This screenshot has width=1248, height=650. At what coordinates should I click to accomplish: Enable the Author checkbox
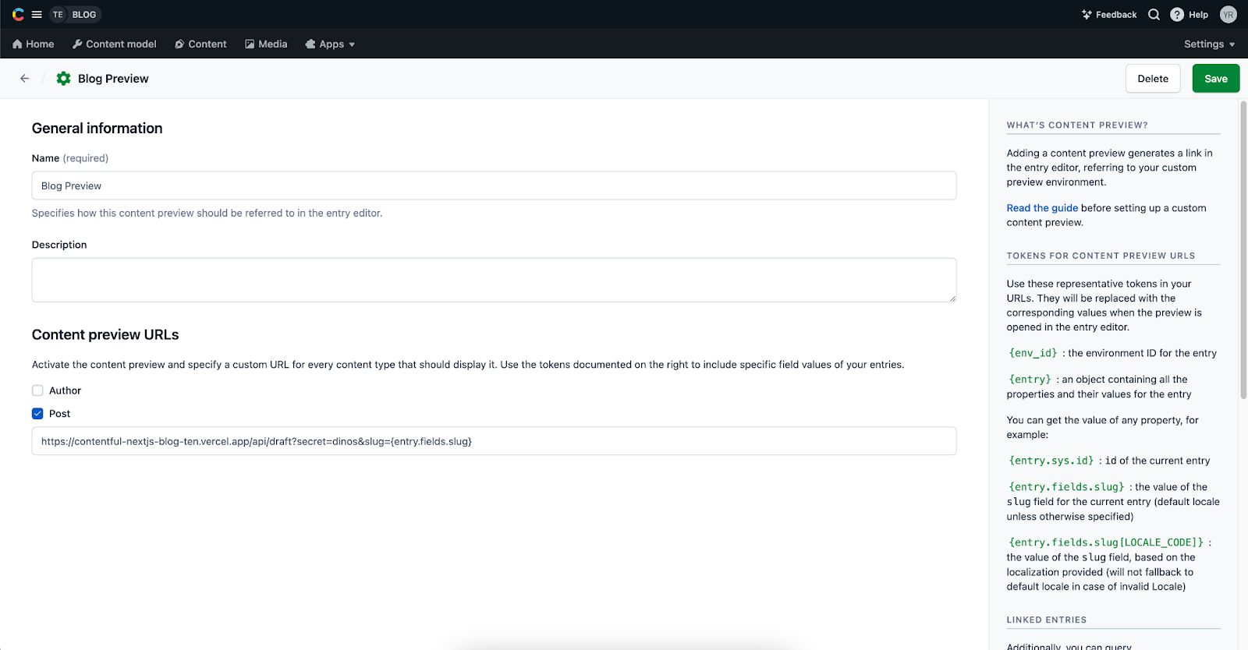point(37,390)
